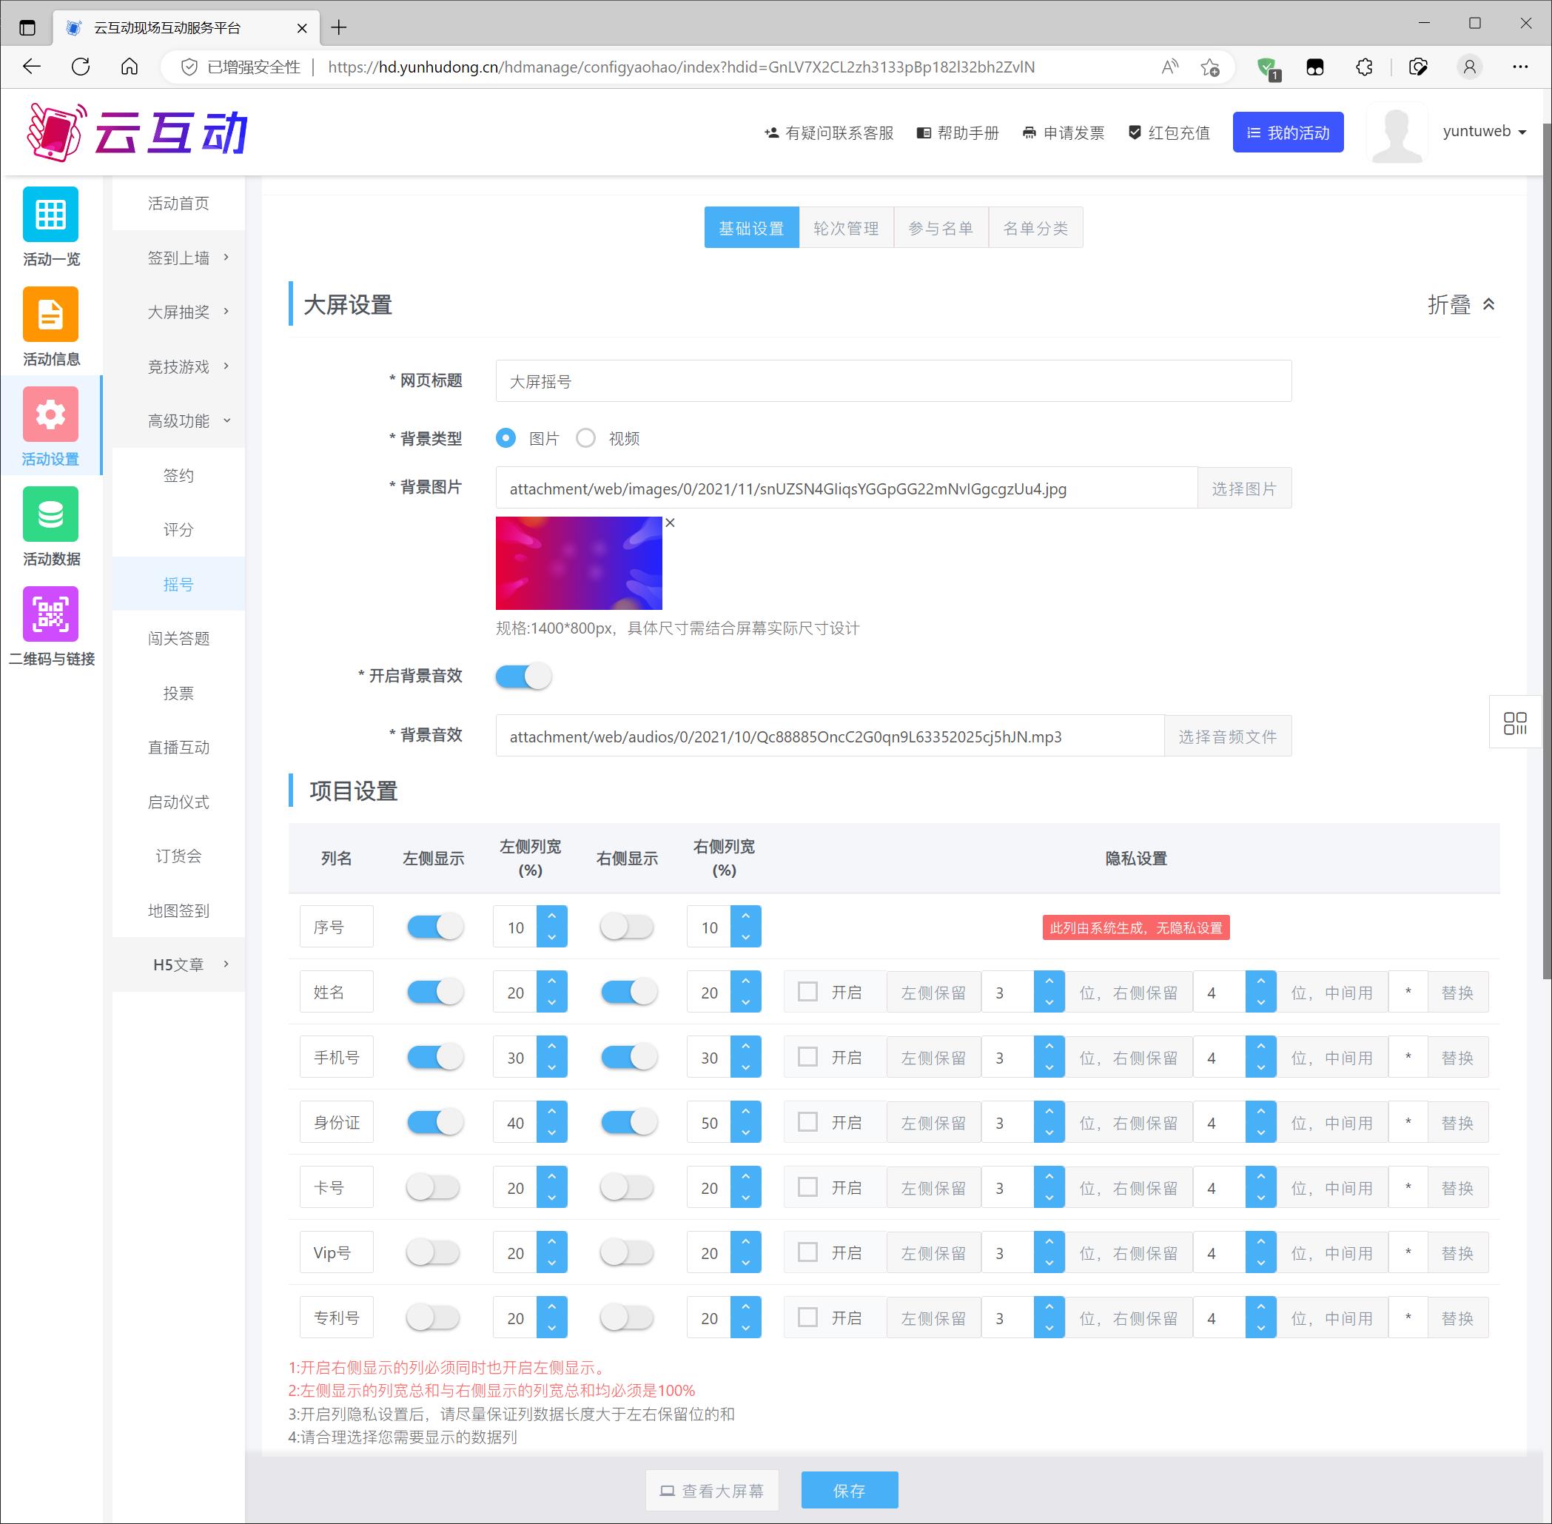Select the 活动设置 gear icon
Image resolution: width=1552 pixels, height=1524 pixels.
point(50,414)
